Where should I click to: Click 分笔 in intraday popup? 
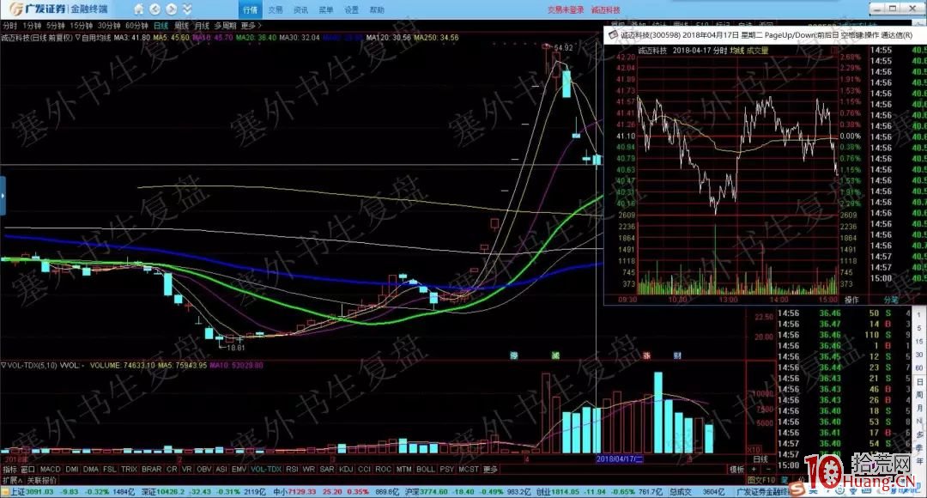click(x=890, y=300)
